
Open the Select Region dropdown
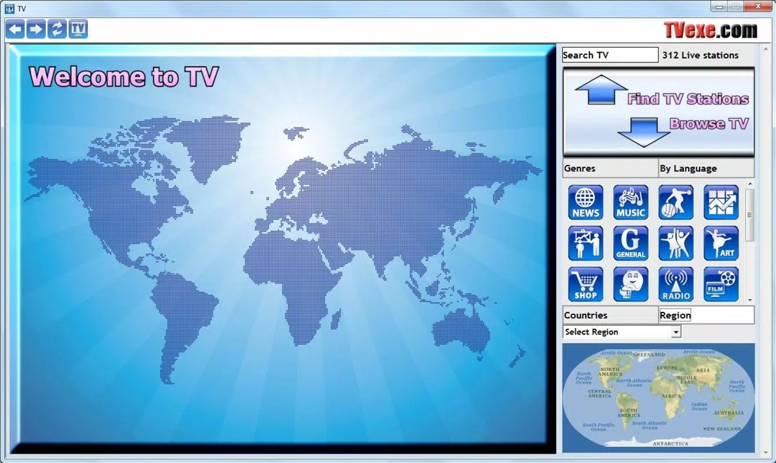click(x=622, y=332)
